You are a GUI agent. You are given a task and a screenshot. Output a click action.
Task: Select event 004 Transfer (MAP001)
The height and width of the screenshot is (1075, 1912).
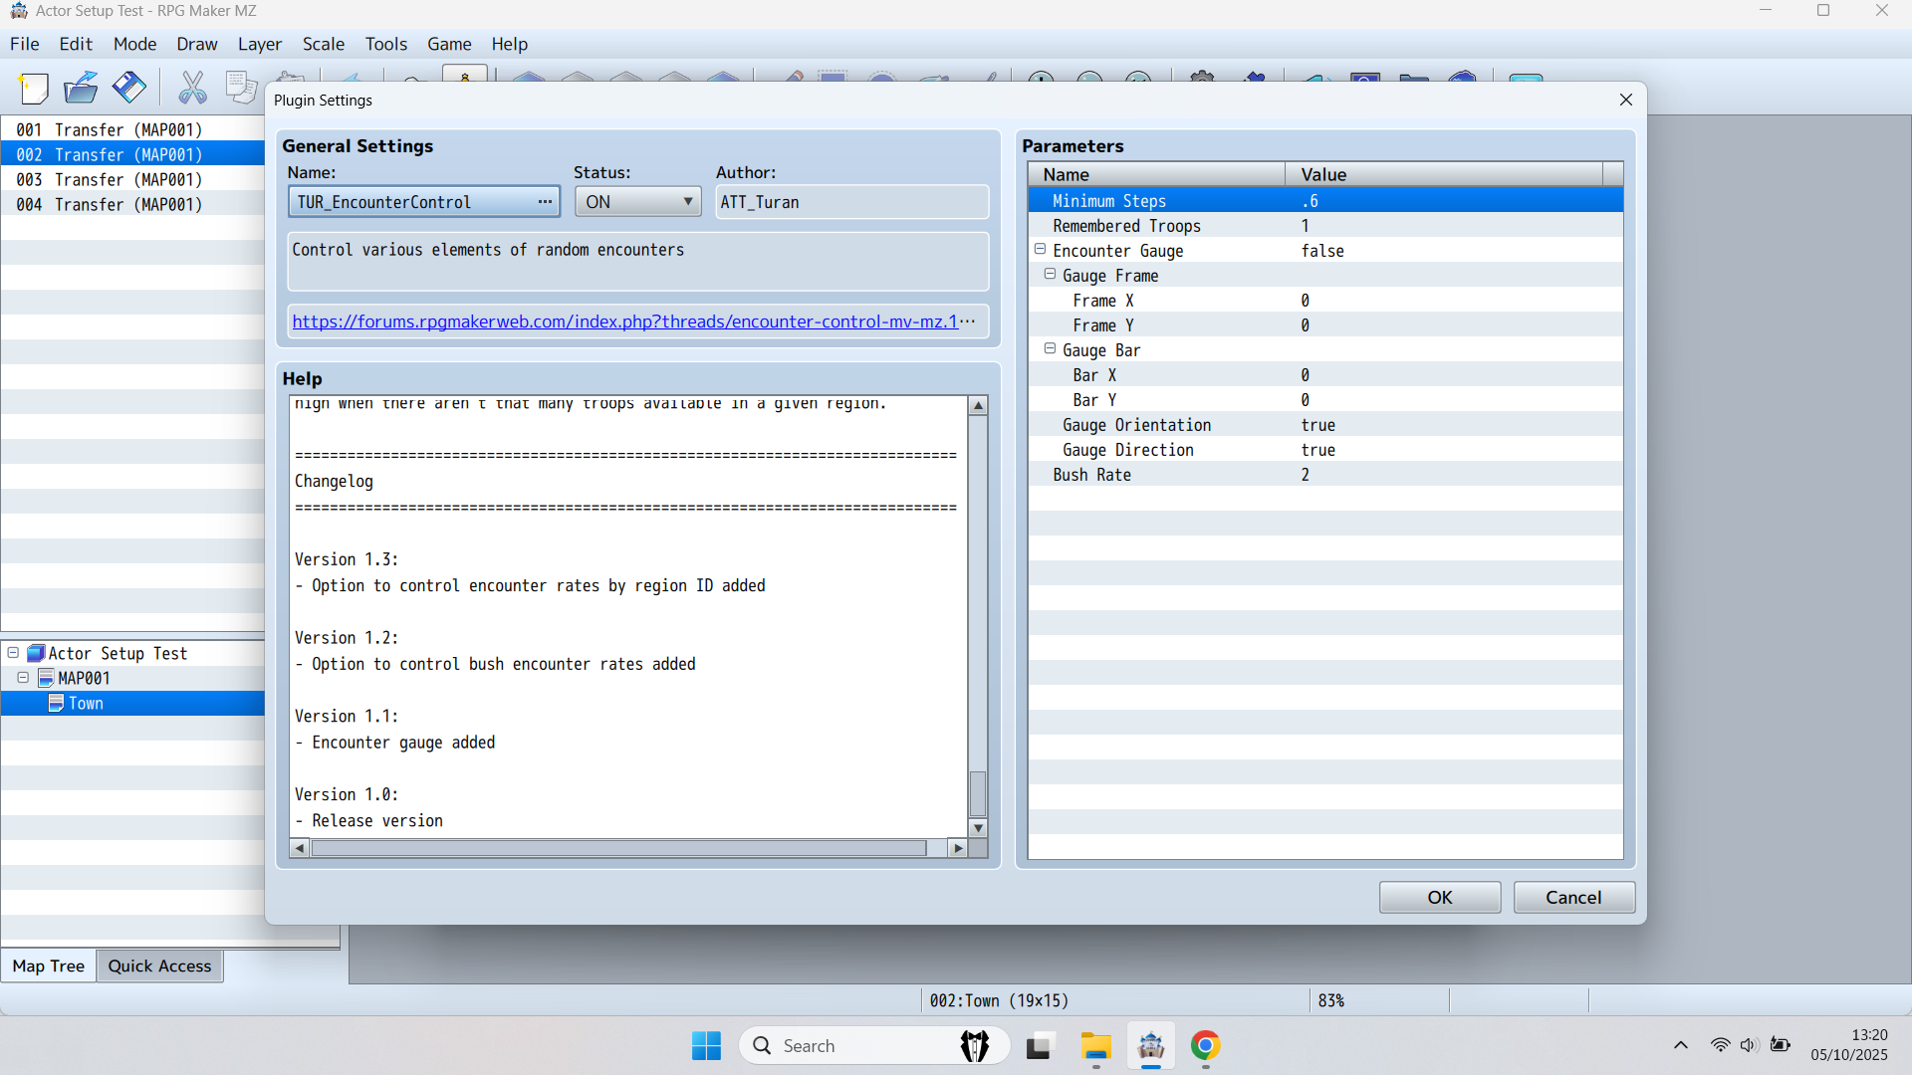click(133, 204)
